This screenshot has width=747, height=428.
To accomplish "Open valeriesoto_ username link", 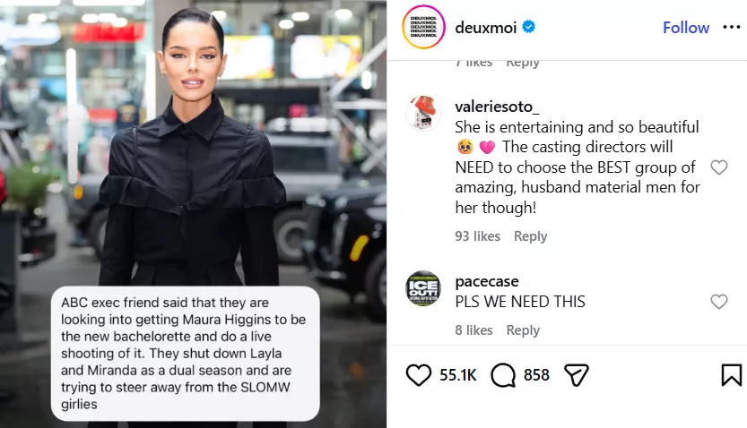I will pos(497,107).
